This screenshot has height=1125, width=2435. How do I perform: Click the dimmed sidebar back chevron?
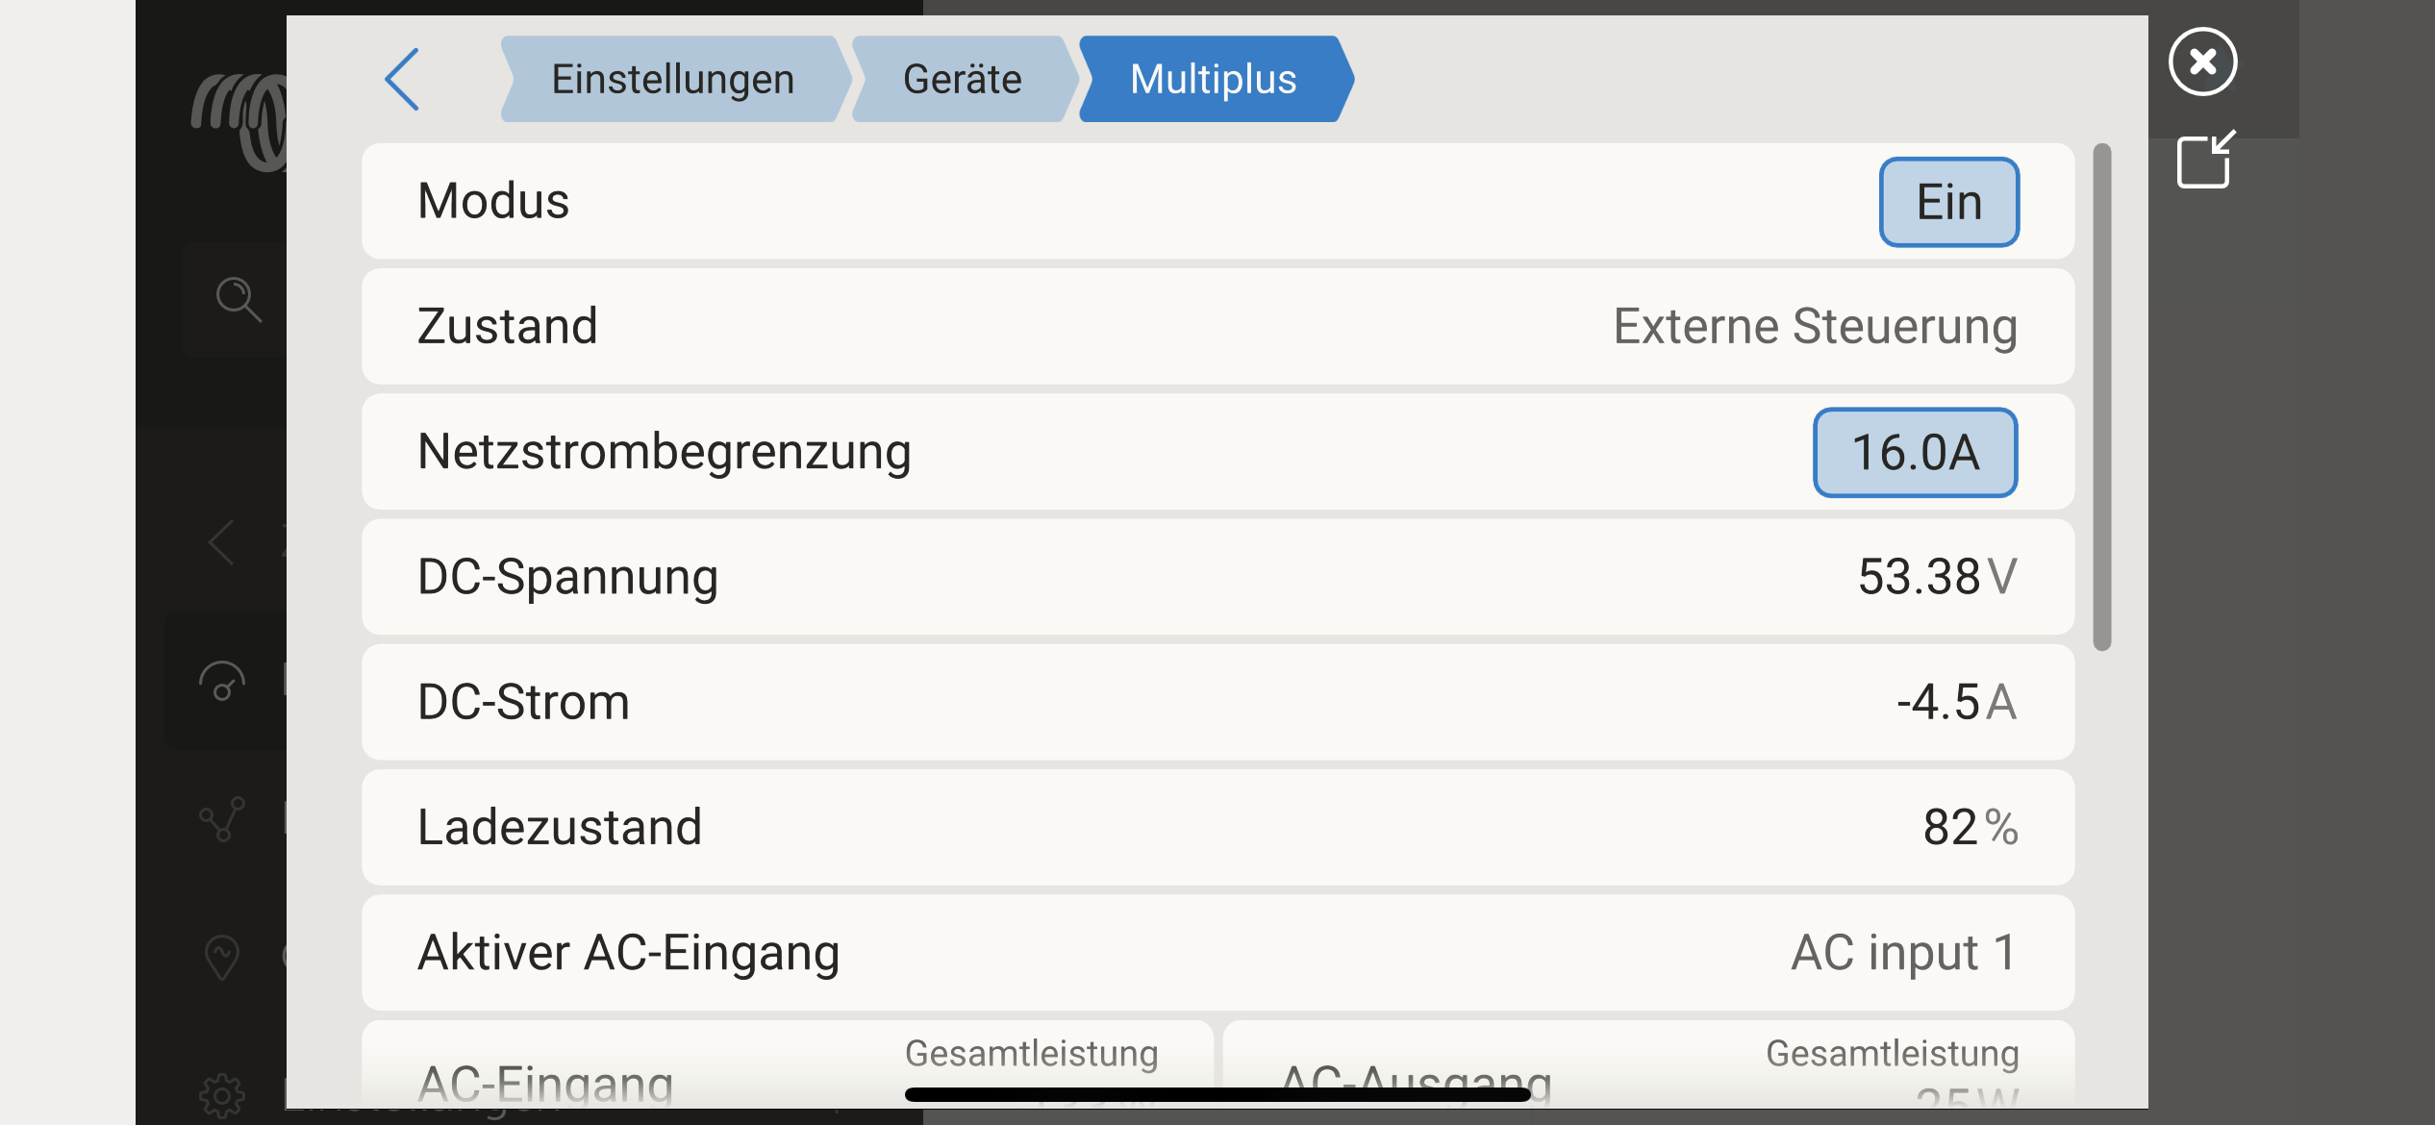[x=222, y=542]
